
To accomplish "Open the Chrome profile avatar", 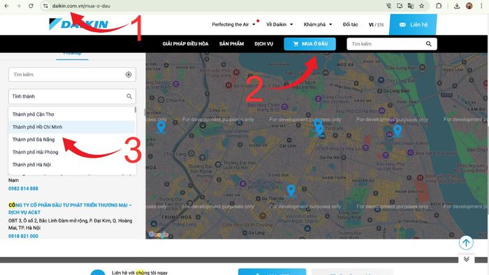I will coord(469,6).
